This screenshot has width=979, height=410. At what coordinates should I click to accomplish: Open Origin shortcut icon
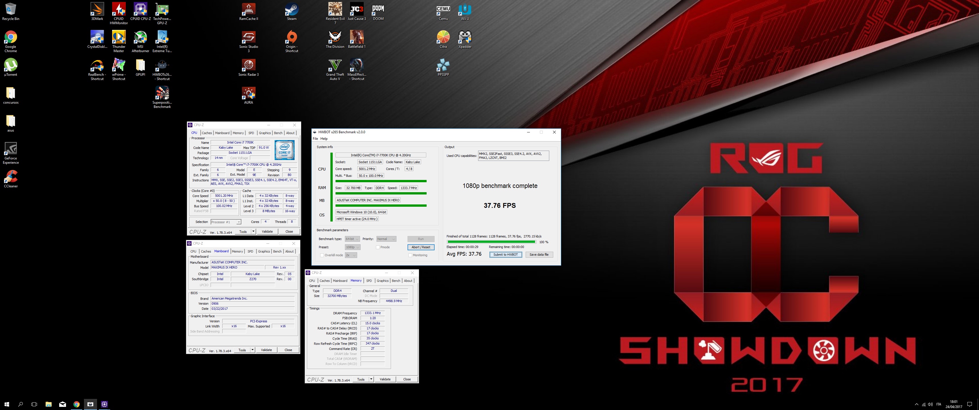tap(291, 42)
